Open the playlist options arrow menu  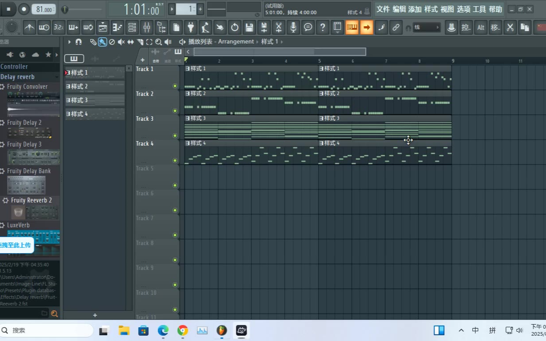click(69, 42)
